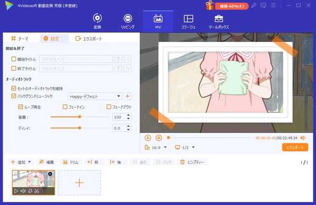316x205 pixels.
Task: Open the hamburger menu in title bar
Action: (273, 5)
